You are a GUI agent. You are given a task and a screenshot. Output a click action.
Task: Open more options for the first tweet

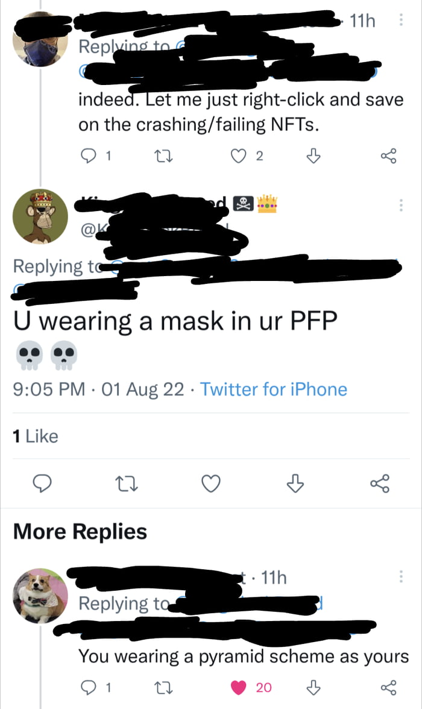(x=402, y=21)
